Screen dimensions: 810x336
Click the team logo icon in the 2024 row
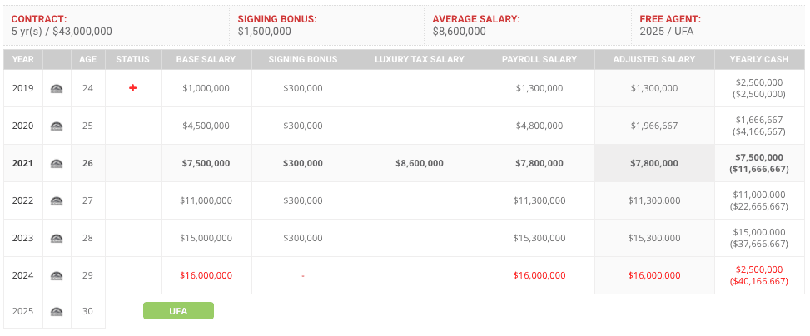pyautogui.click(x=57, y=275)
